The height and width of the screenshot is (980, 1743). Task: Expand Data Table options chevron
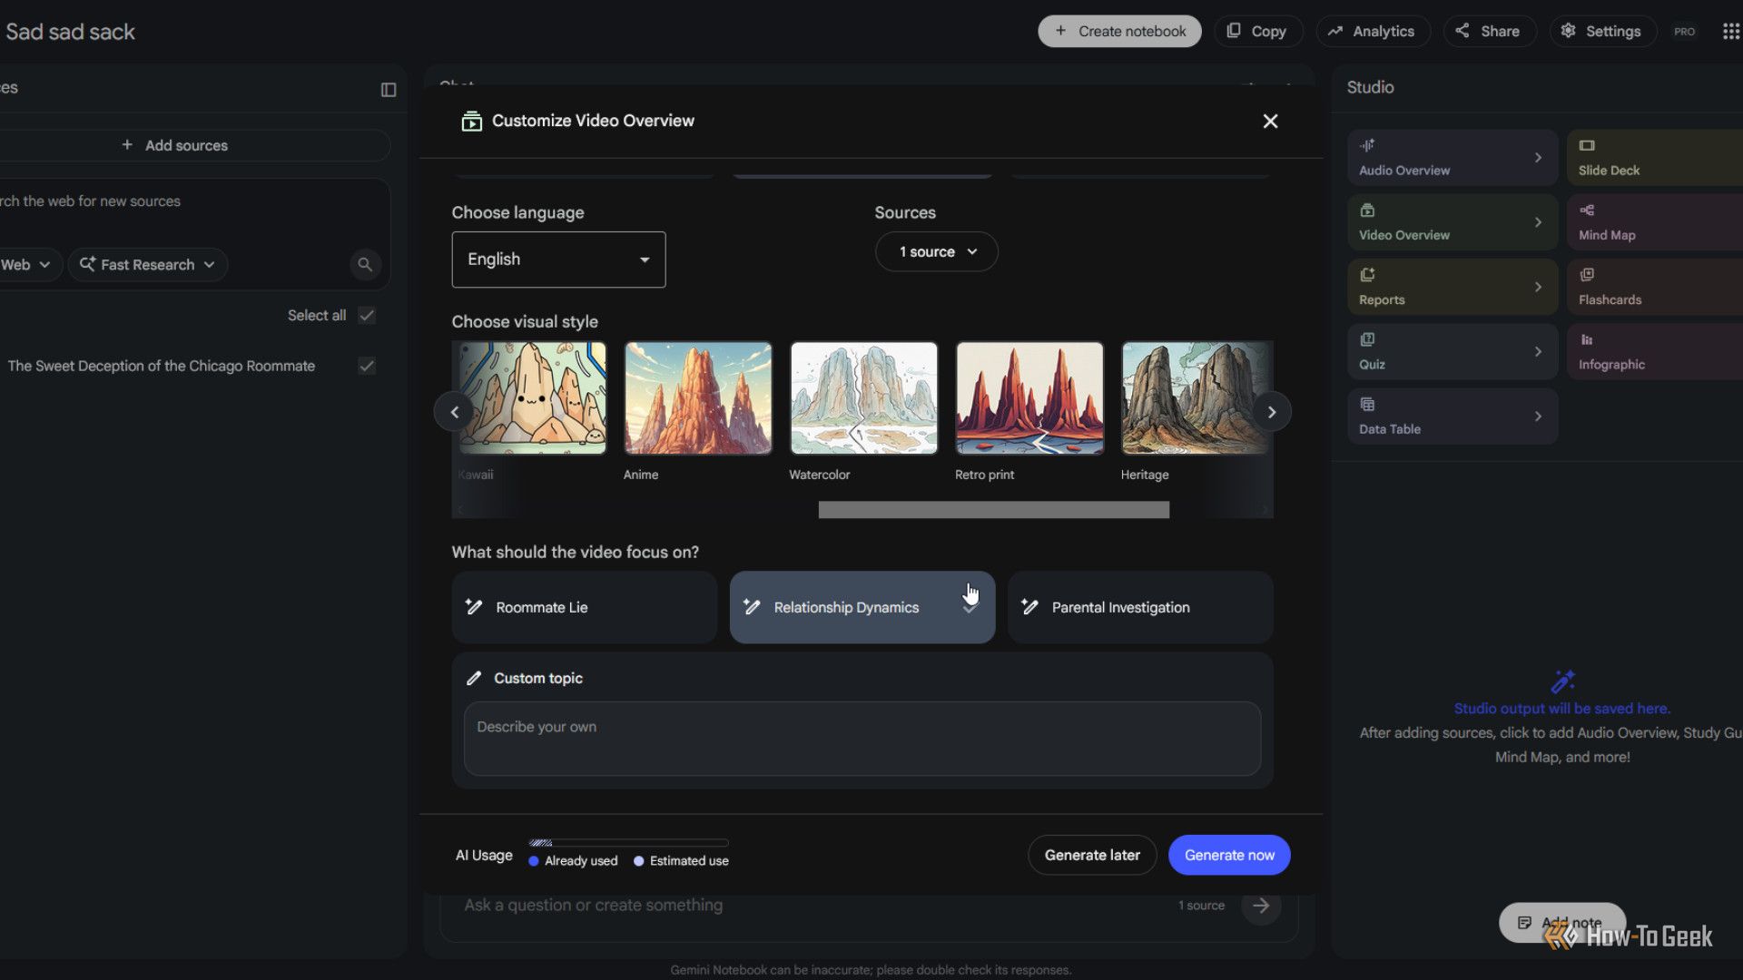click(1538, 416)
